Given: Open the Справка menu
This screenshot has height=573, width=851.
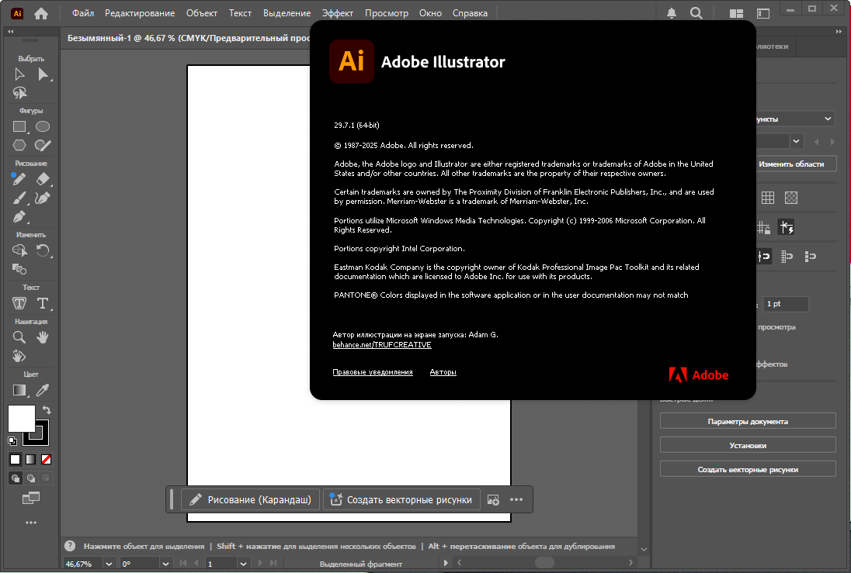Looking at the screenshot, I should (470, 13).
